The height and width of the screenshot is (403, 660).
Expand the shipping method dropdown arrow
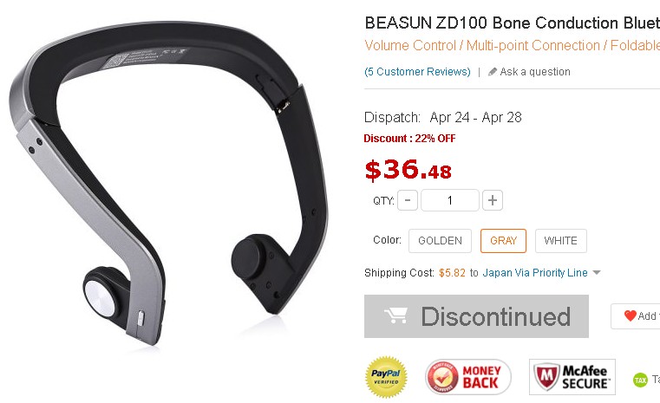tap(597, 273)
